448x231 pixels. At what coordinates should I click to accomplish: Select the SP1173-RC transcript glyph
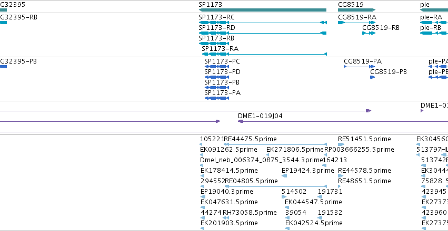click(263, 23)
